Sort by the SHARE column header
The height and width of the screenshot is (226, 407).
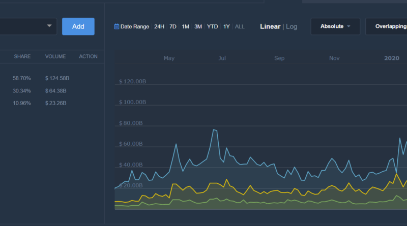[22, 56]
